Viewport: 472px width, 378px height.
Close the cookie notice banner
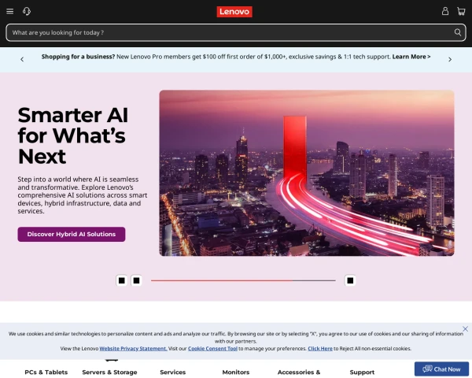(465, 328)
